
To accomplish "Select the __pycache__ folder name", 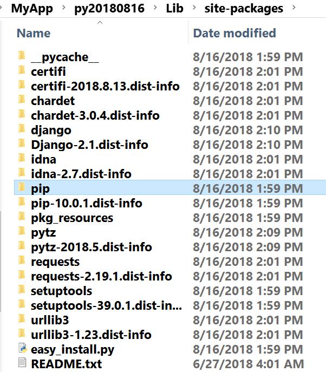I will (x=65, y=57).
